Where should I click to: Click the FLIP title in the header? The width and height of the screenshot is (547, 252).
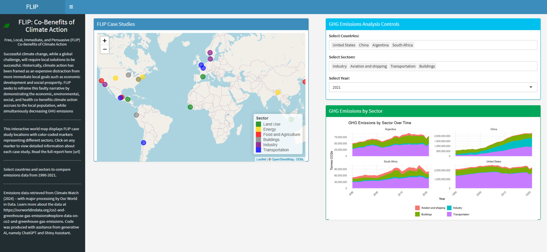32,7
